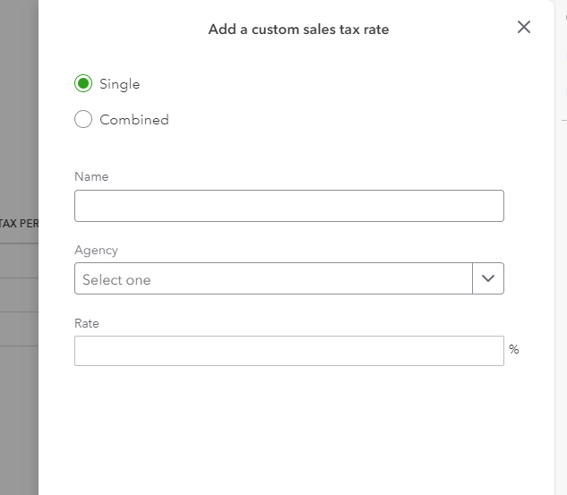
Task: Open the Agency combo box
Action: [x=273, y=278]
